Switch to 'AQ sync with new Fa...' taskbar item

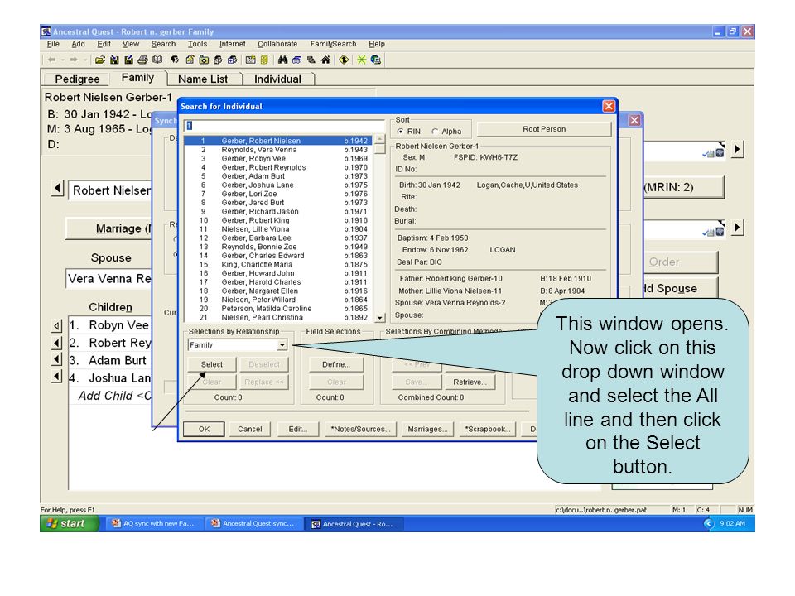click(154, 523)
